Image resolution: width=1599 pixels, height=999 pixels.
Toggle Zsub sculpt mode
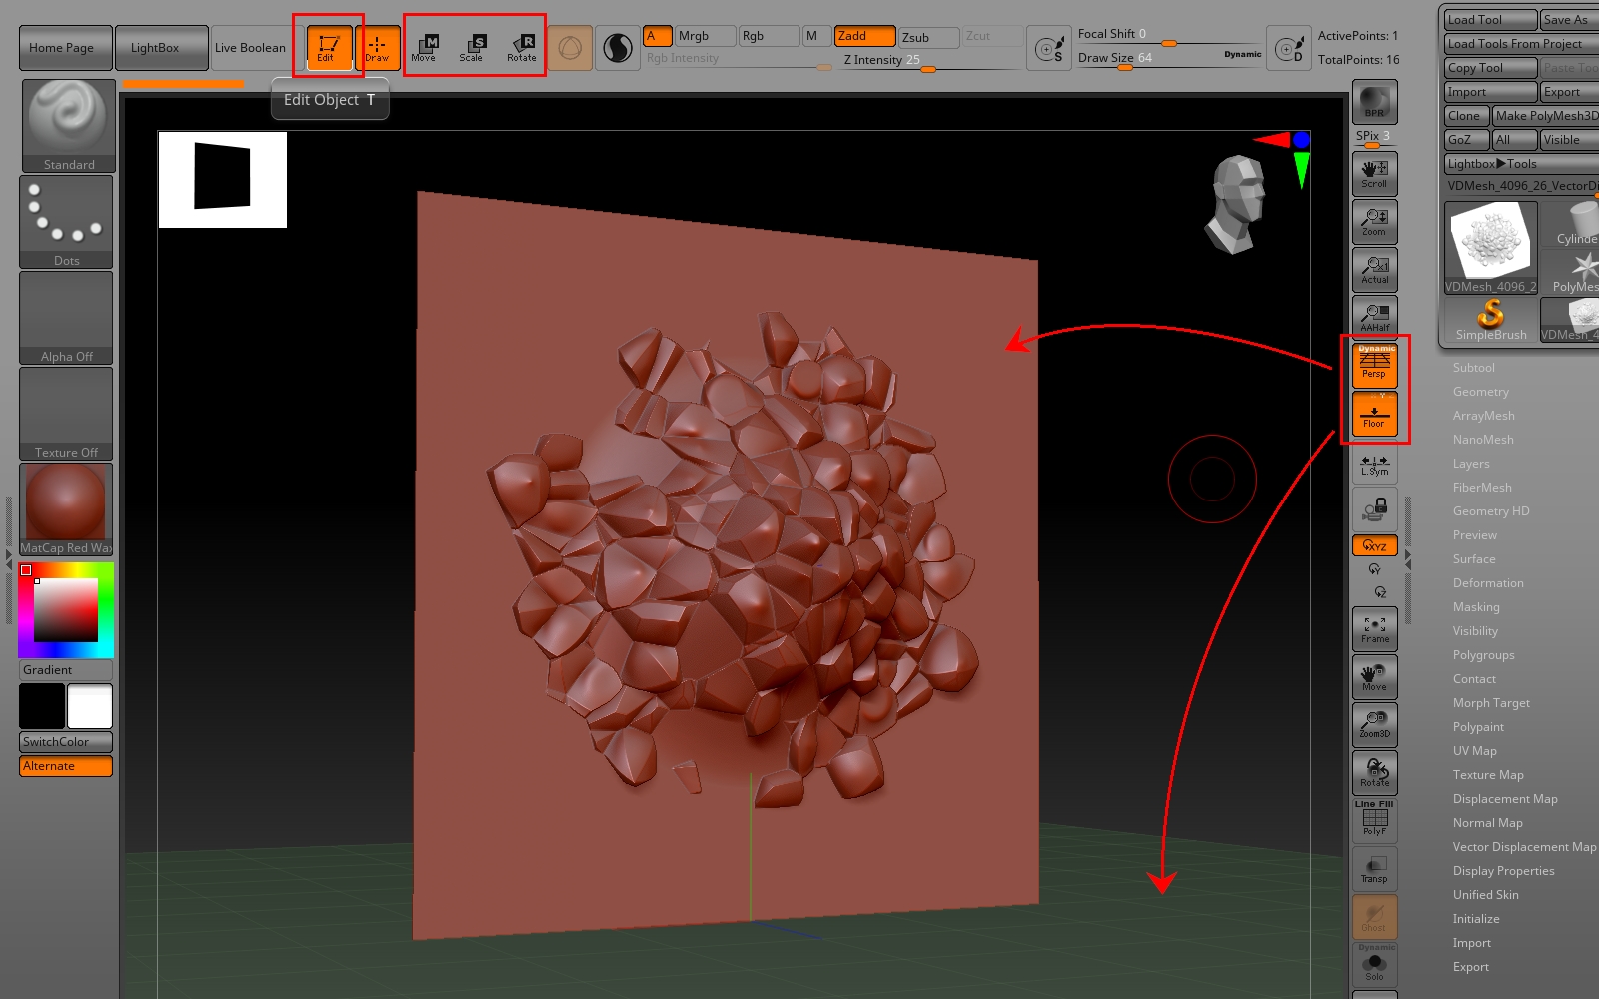[x=928, y=37]
